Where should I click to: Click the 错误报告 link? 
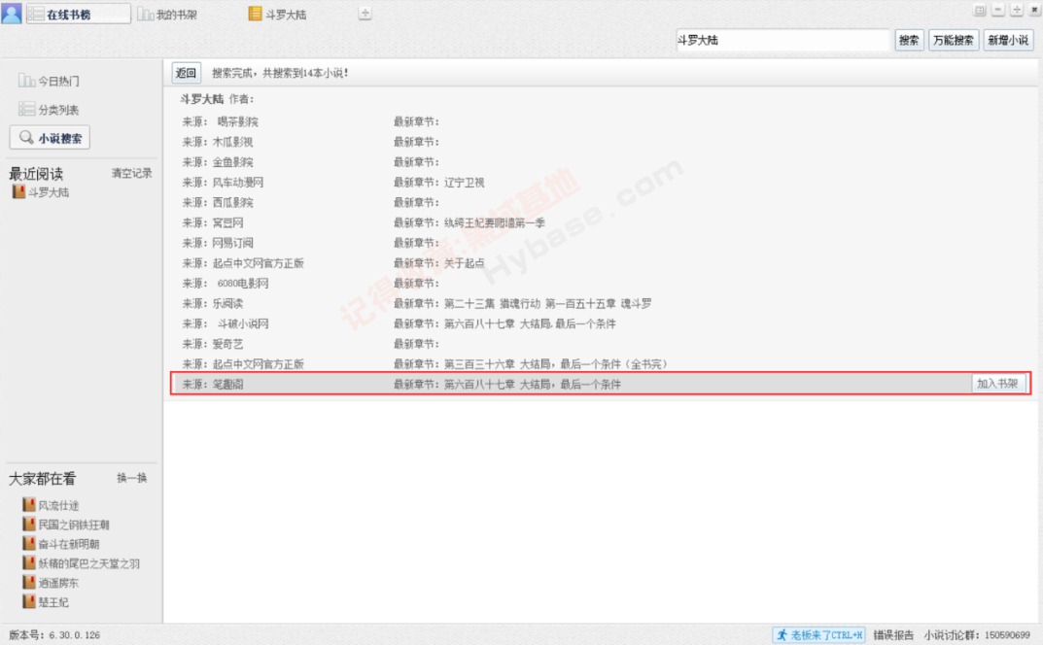pos(893,635)
